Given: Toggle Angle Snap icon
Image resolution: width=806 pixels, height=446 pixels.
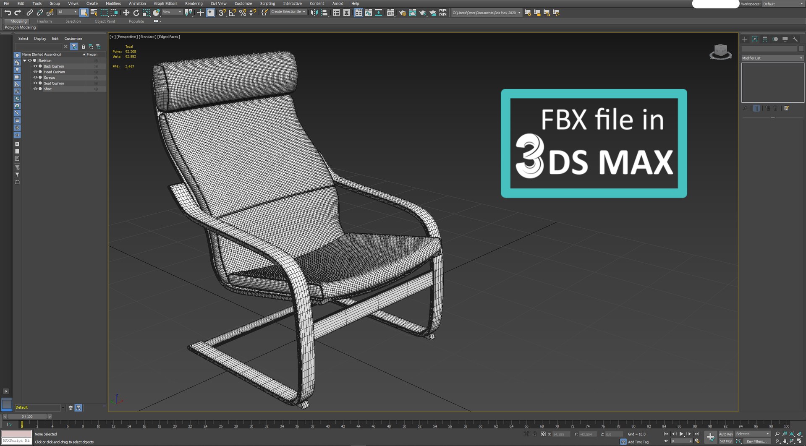Looking at the screenshot, I should pos(232,13).
